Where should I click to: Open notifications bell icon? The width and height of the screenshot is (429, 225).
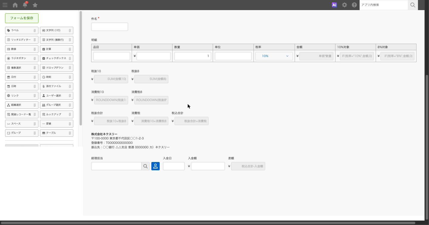click(25, 5)
